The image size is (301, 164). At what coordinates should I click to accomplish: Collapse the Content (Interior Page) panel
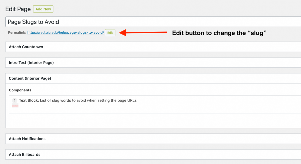coord(30,78)
